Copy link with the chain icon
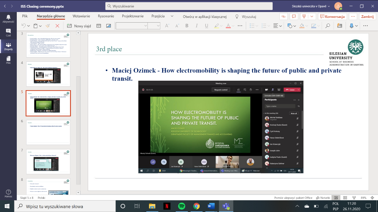The width and height of the screenshot is (378, 212). pos(283,16)
